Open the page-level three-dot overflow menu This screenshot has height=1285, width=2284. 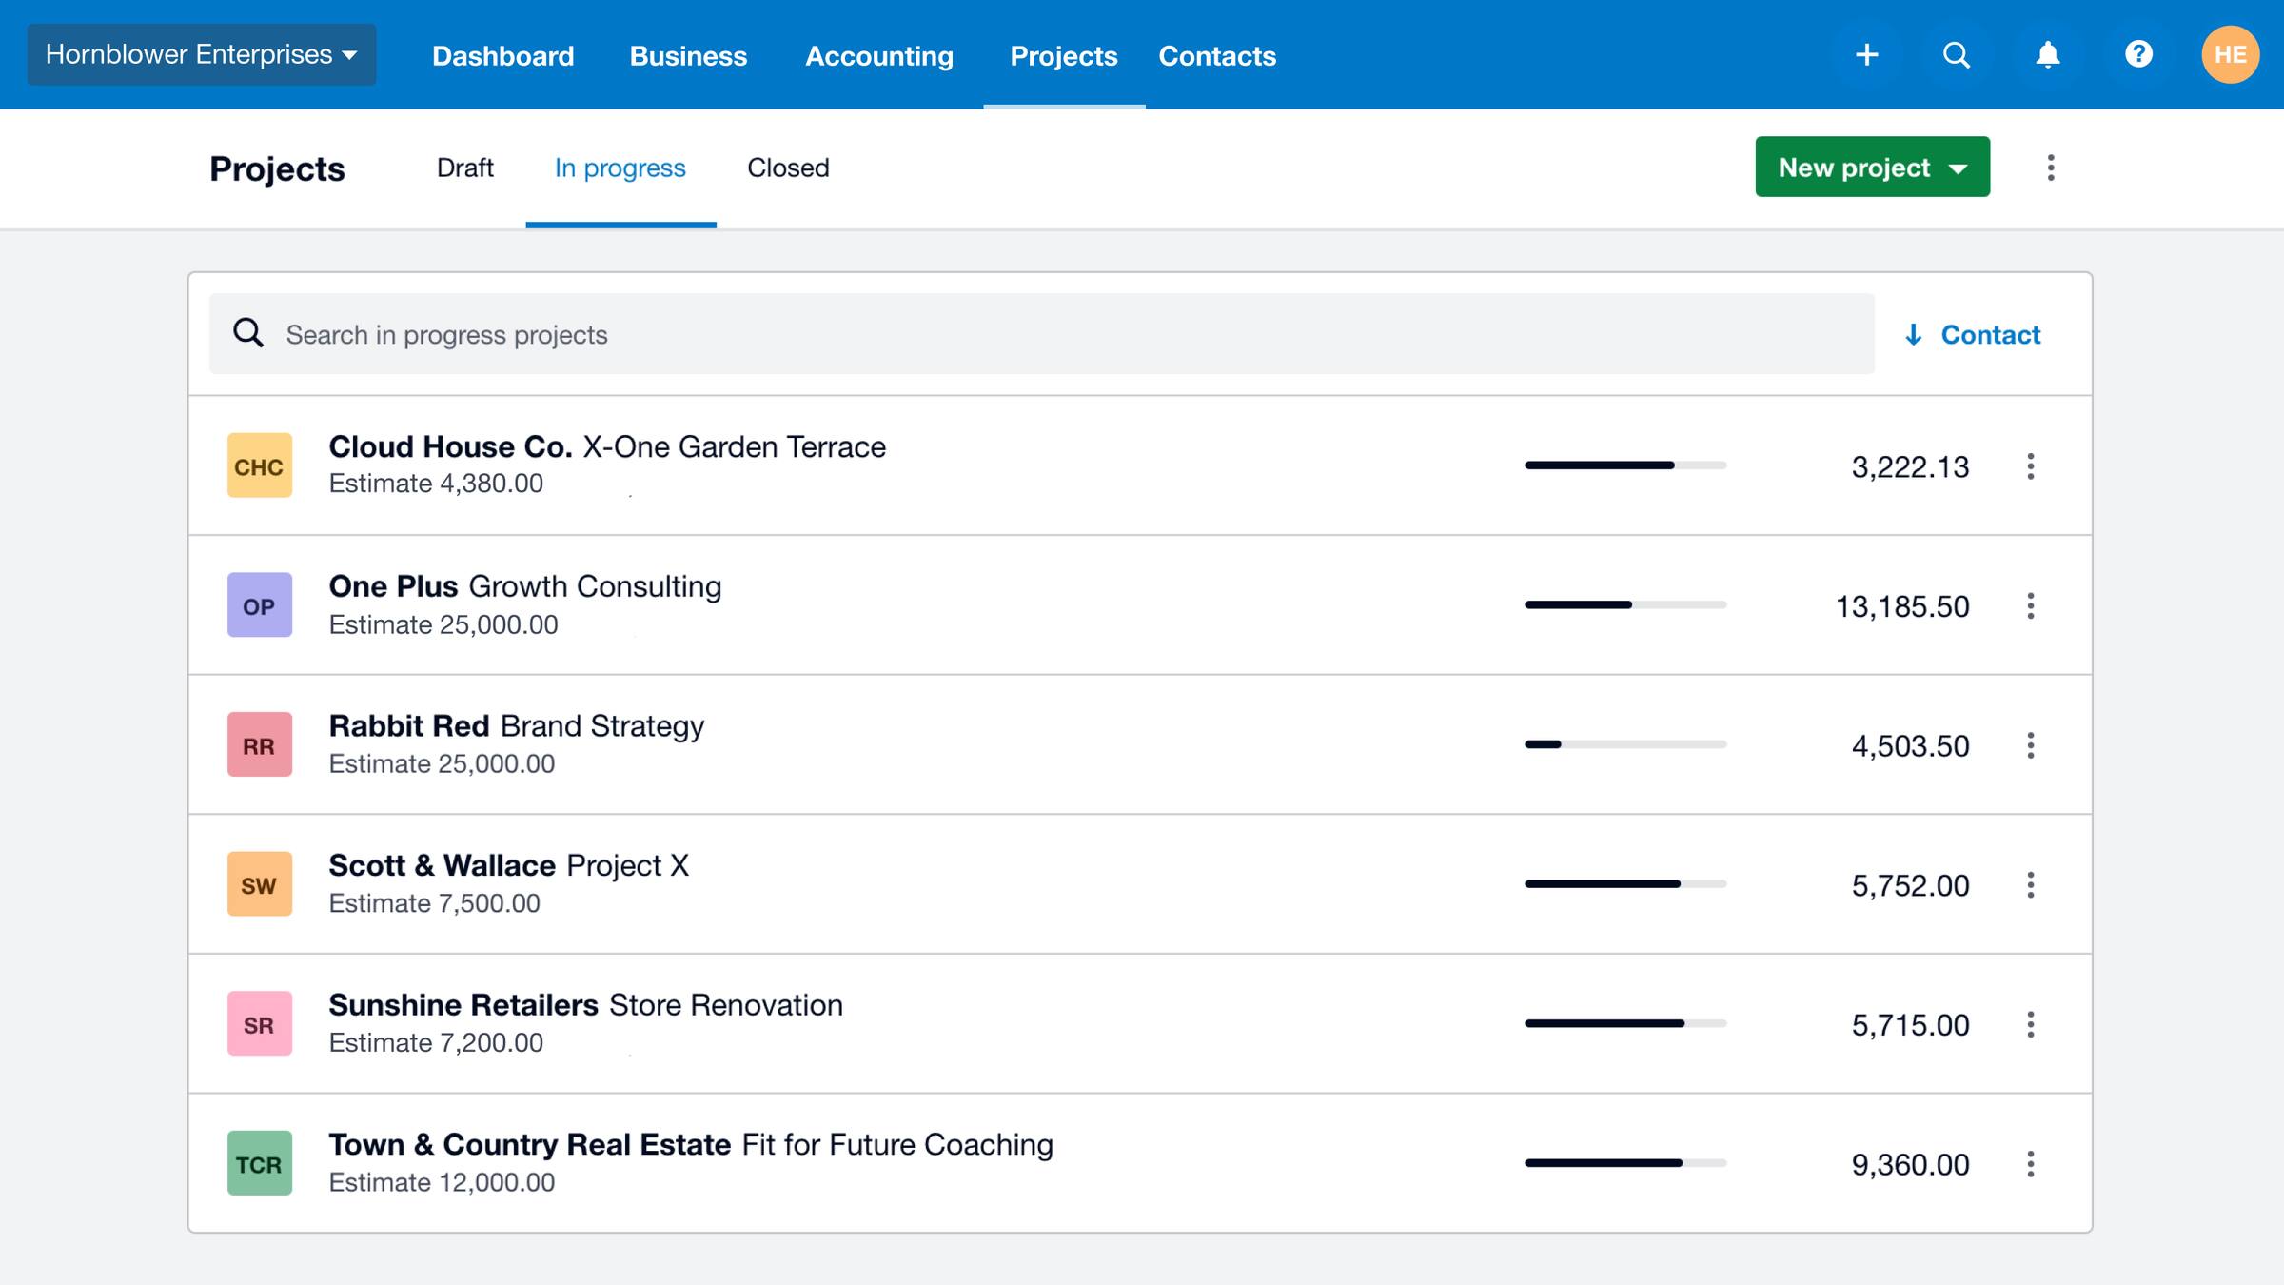(2051, 168)
